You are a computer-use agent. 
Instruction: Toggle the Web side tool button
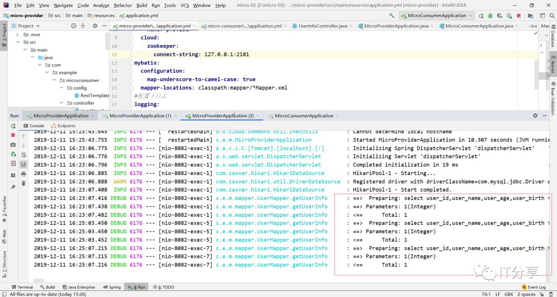coord(4,236)
